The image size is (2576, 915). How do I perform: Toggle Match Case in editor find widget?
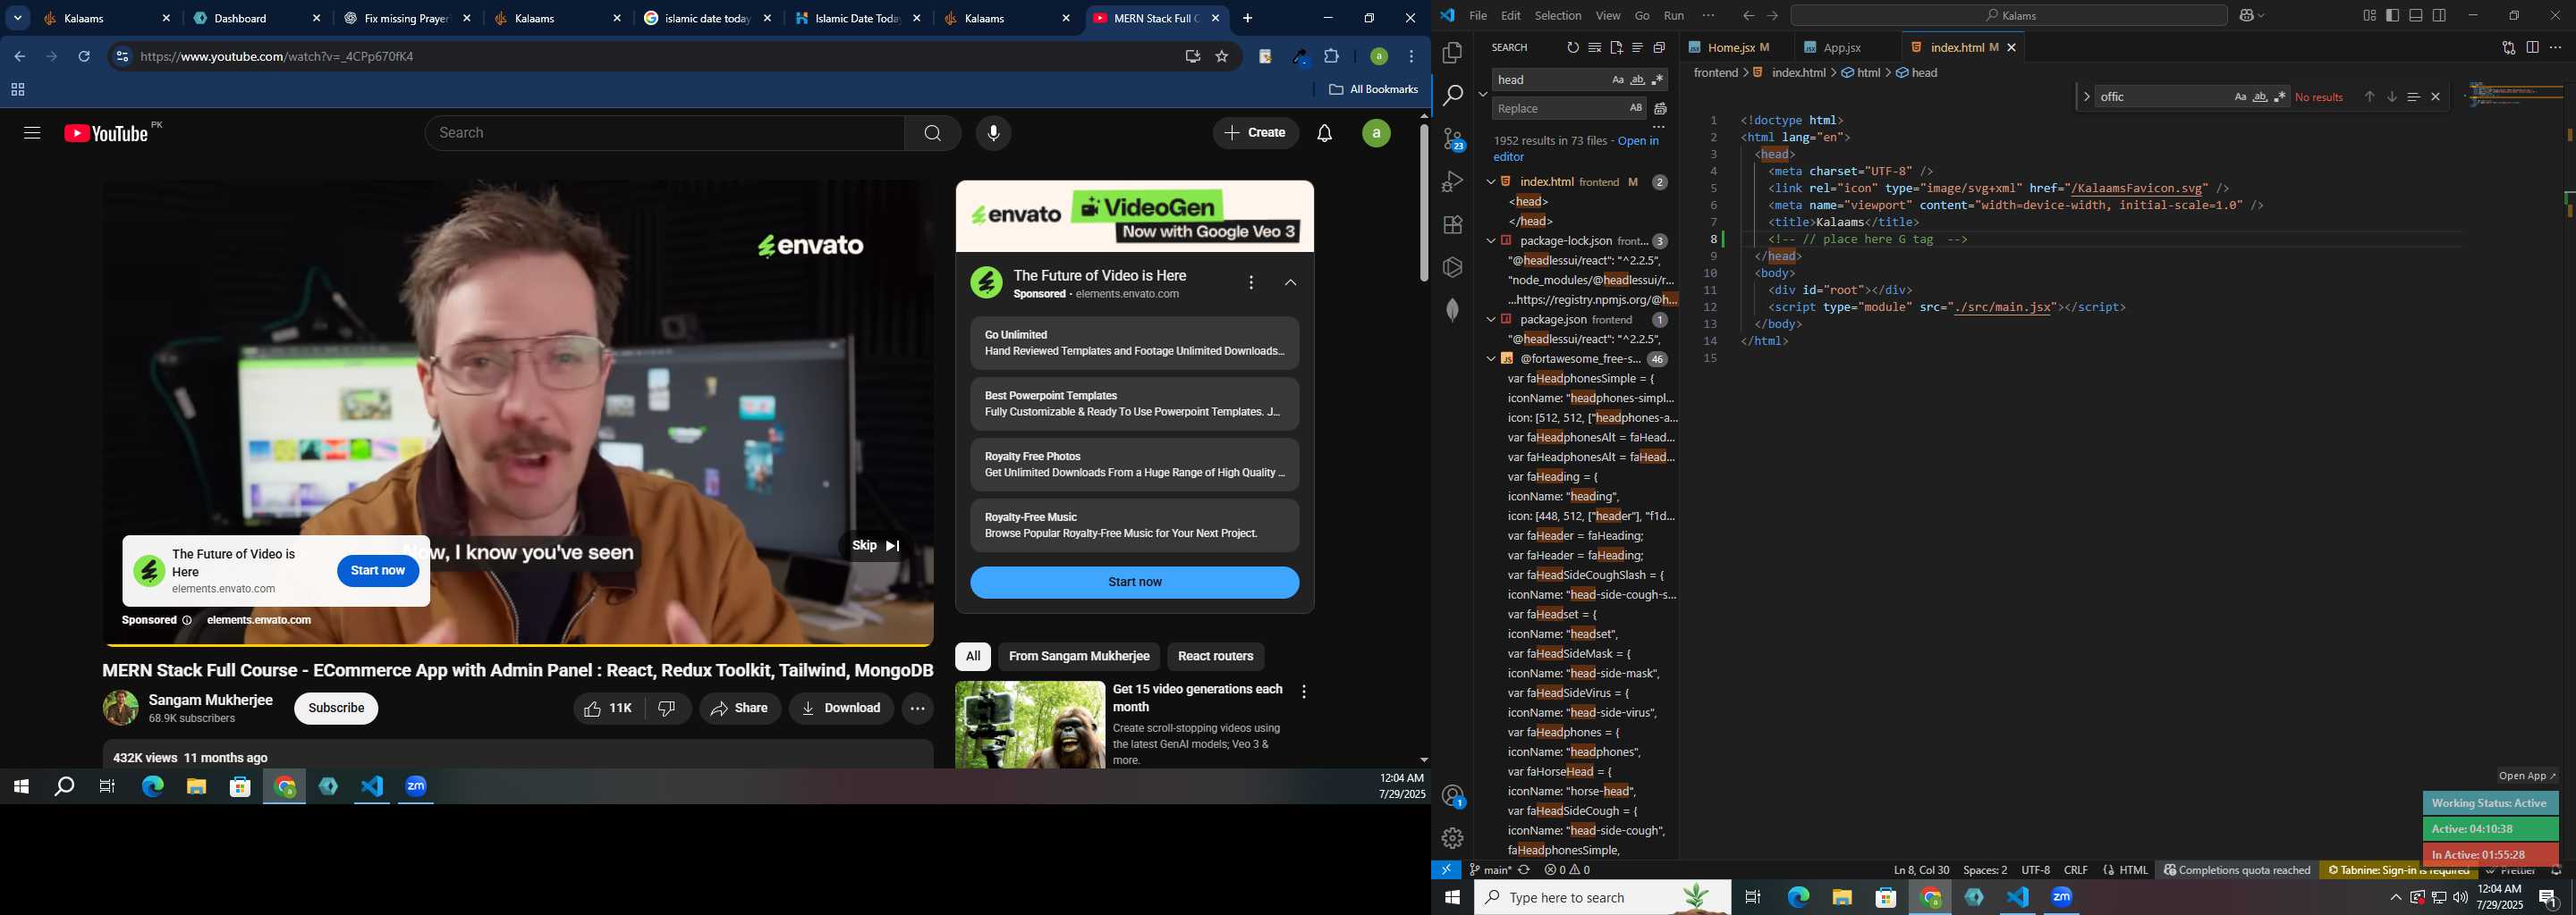point(2240,97)
